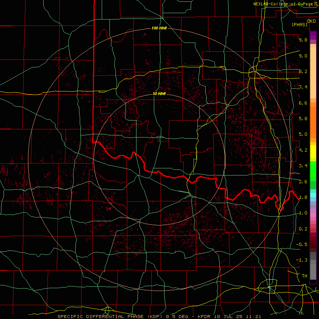Click the 9.0 value on the color scale

[303, 56]
